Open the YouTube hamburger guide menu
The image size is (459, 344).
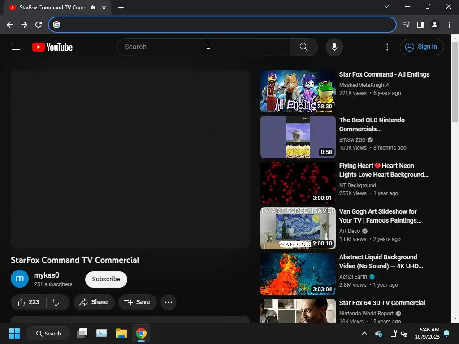coord(16,47)
